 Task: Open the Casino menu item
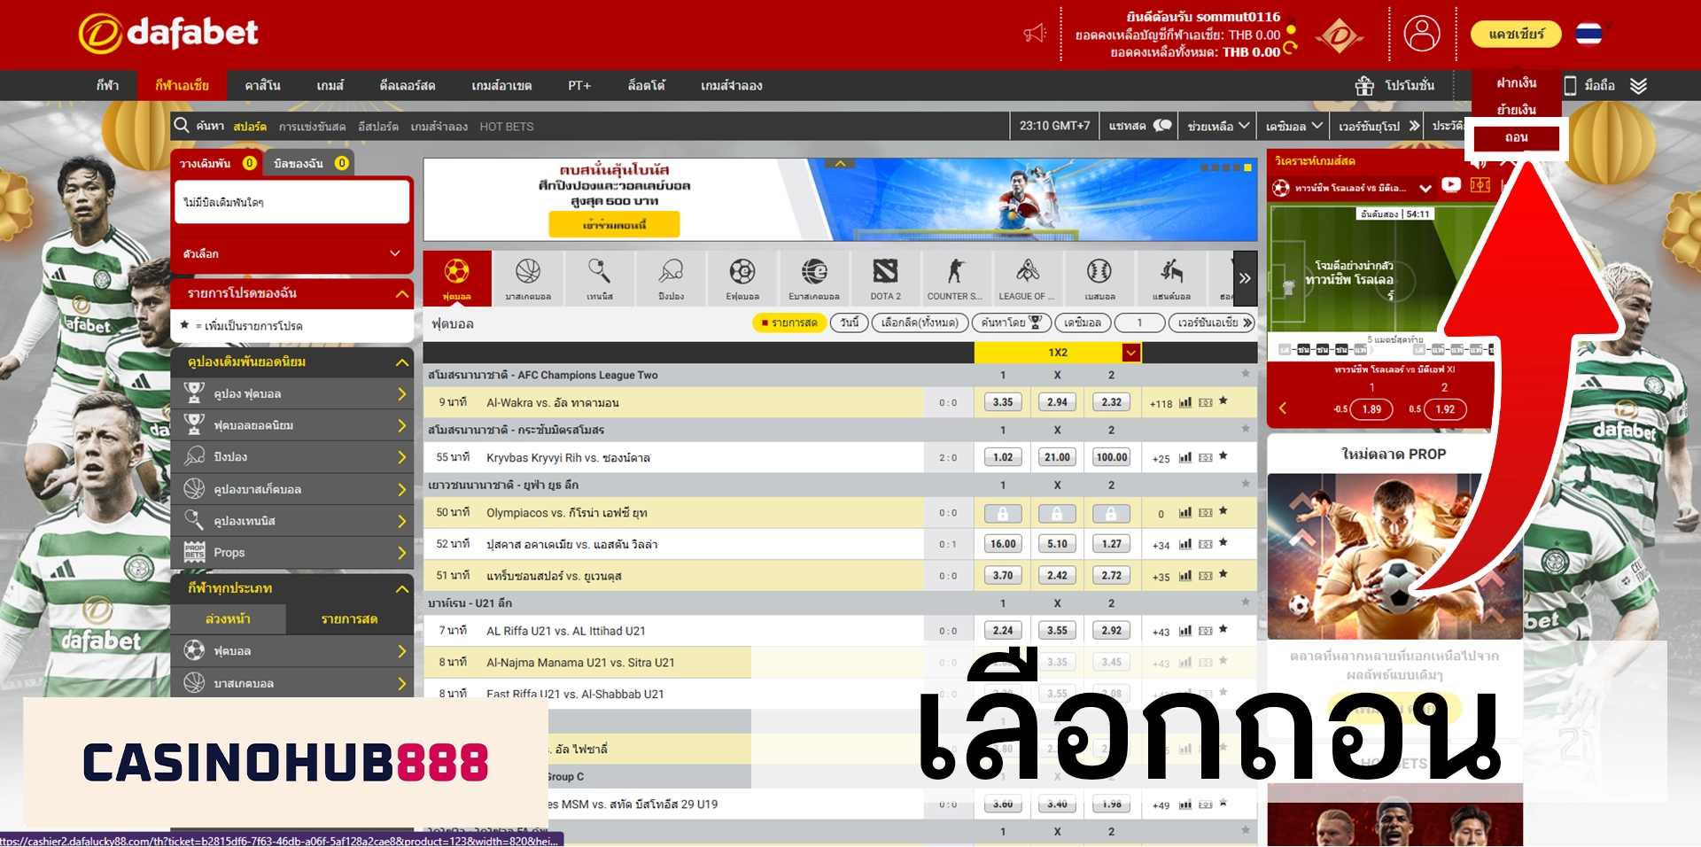(x=263, y=85)
